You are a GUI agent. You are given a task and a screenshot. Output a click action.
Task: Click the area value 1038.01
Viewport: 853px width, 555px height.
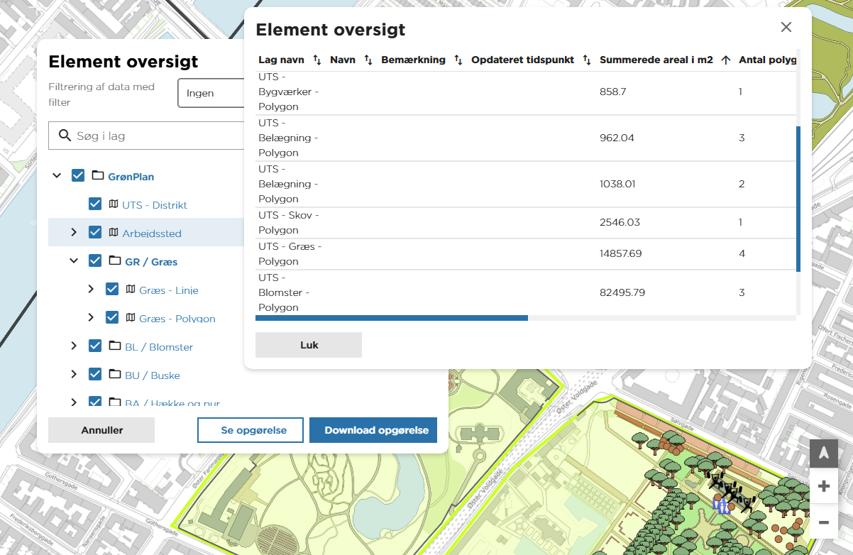617,184
